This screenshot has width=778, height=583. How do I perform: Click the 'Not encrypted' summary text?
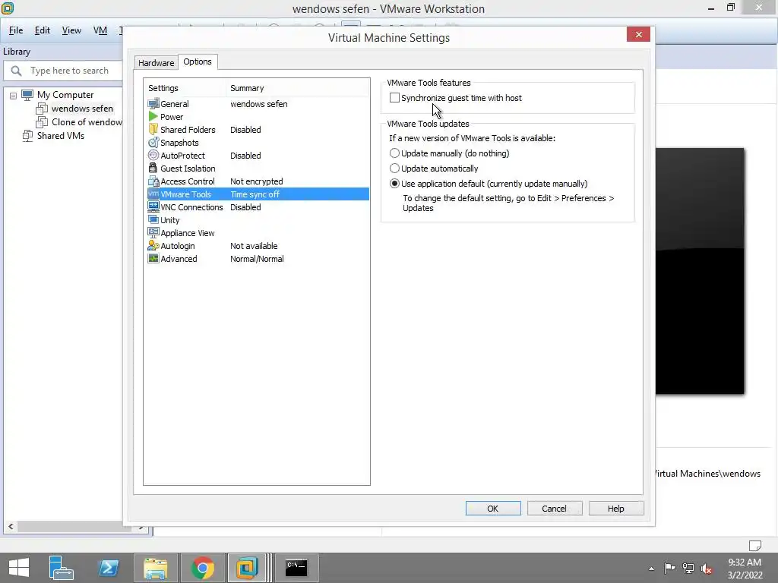coord(257,181)
